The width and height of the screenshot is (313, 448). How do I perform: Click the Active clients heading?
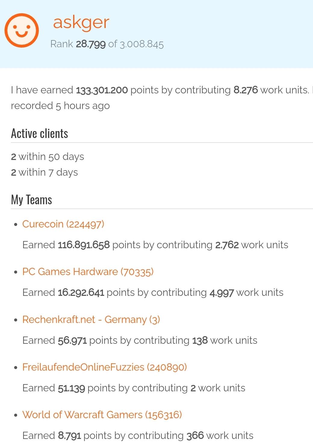point(39,133)
